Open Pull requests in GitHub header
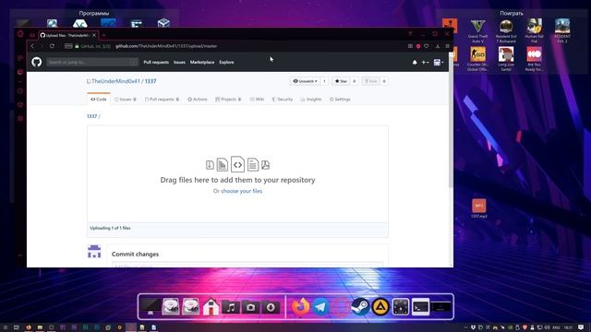 tap(156, 62)
